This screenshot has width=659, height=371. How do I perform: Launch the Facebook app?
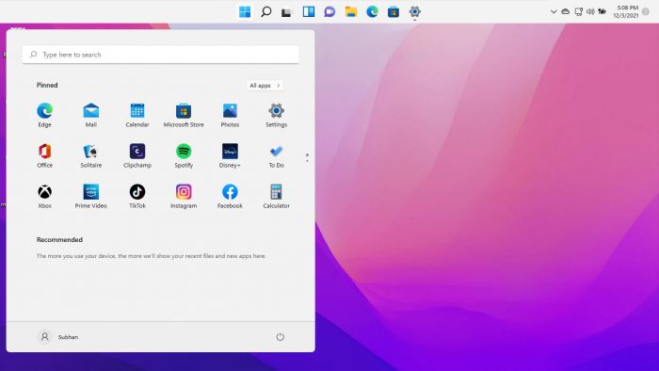click(230, 196)
